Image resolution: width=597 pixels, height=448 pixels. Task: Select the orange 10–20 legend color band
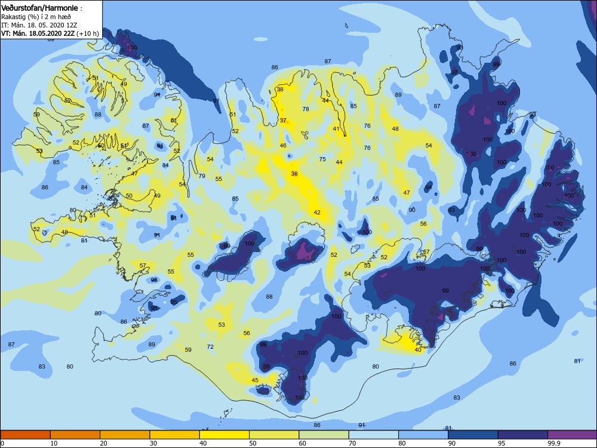(x=75, y=435)
